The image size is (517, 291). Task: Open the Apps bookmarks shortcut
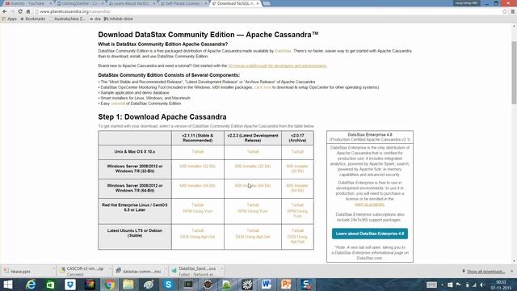coord(9,19)
